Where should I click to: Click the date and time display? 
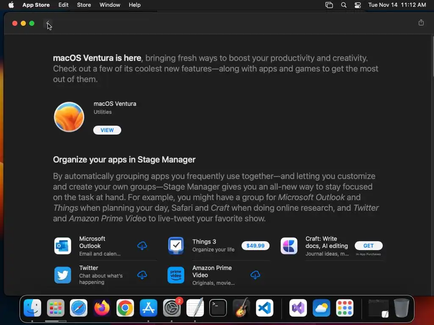pos(397,5)
